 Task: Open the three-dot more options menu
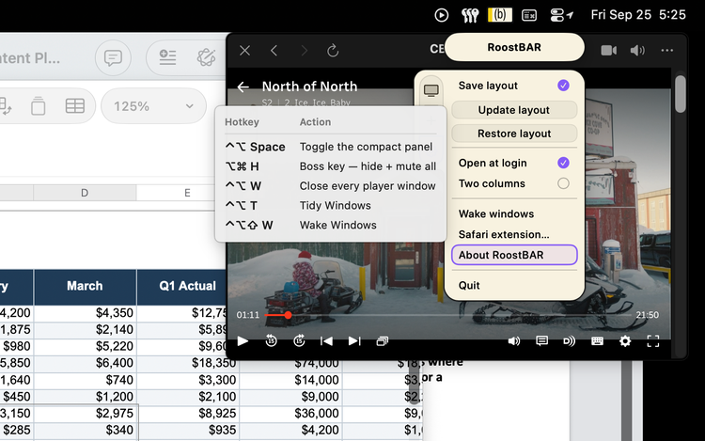pos(667,51)
